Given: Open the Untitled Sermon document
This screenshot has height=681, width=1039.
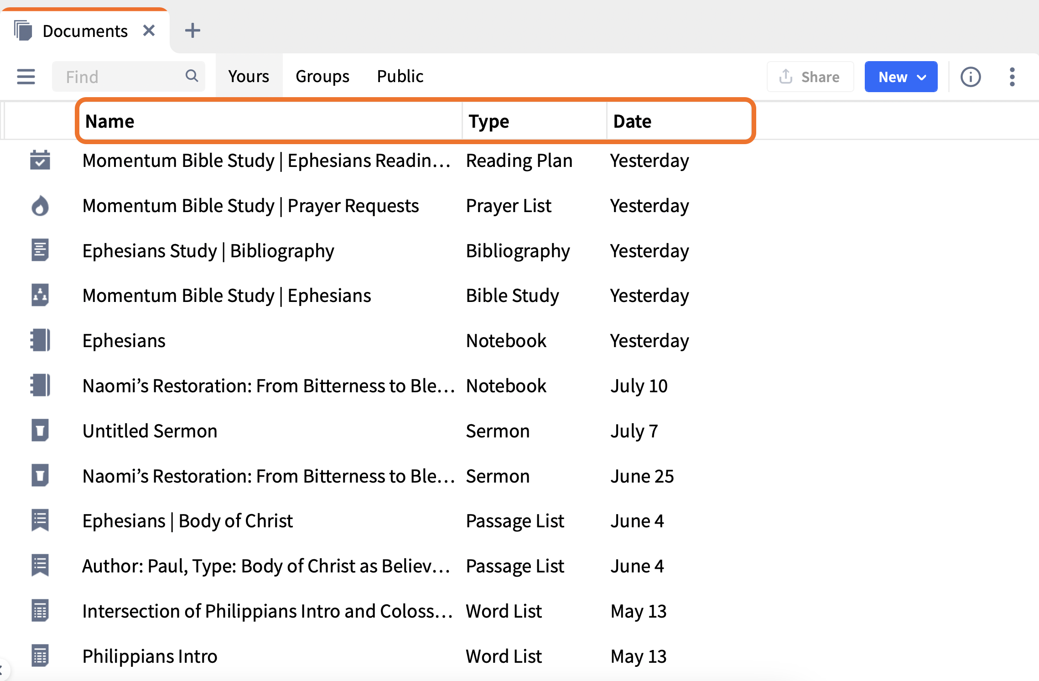Looking at the screenshot, I should 150,431.
